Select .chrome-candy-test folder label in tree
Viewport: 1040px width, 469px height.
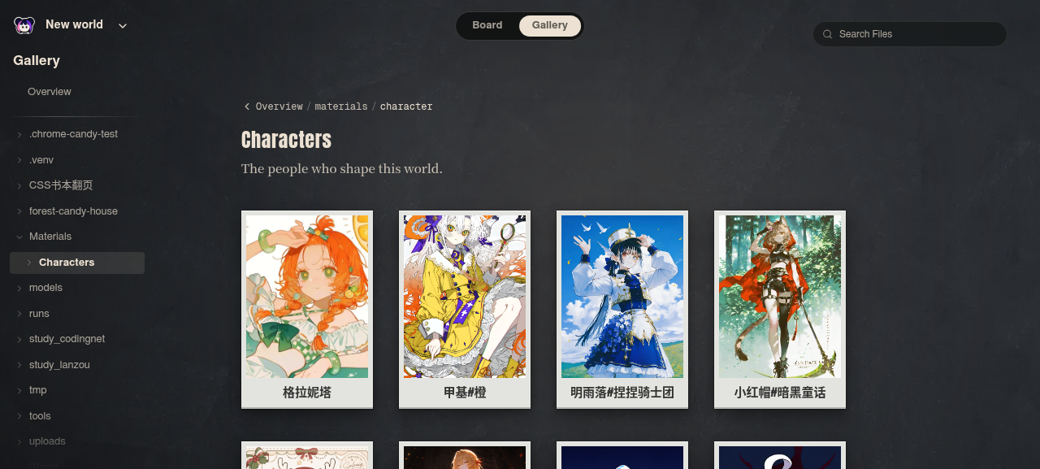click(x=74, y=134)
